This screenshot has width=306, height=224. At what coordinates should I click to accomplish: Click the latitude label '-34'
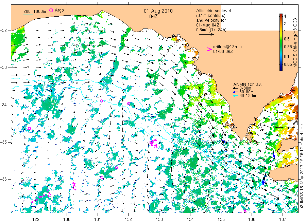click(3, 105)
